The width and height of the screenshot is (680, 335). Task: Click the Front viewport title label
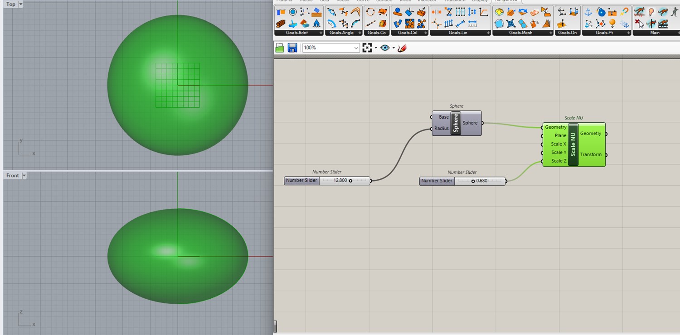(13, 175)
